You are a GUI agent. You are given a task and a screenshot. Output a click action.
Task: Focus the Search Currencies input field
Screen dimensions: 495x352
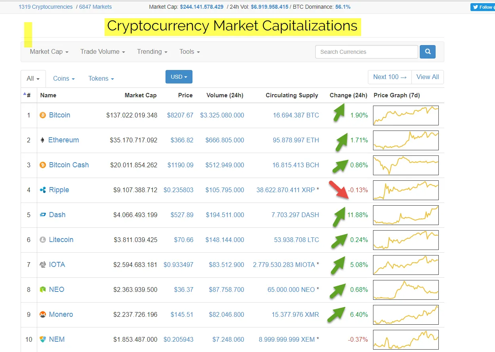367,52
